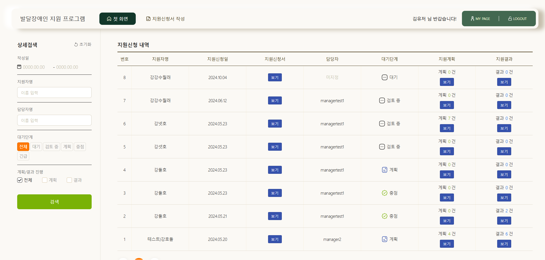The height and width of the screenshot is (260, 545).
Task: Select the 중점 stage filter chip
Action: click(80, 147)
